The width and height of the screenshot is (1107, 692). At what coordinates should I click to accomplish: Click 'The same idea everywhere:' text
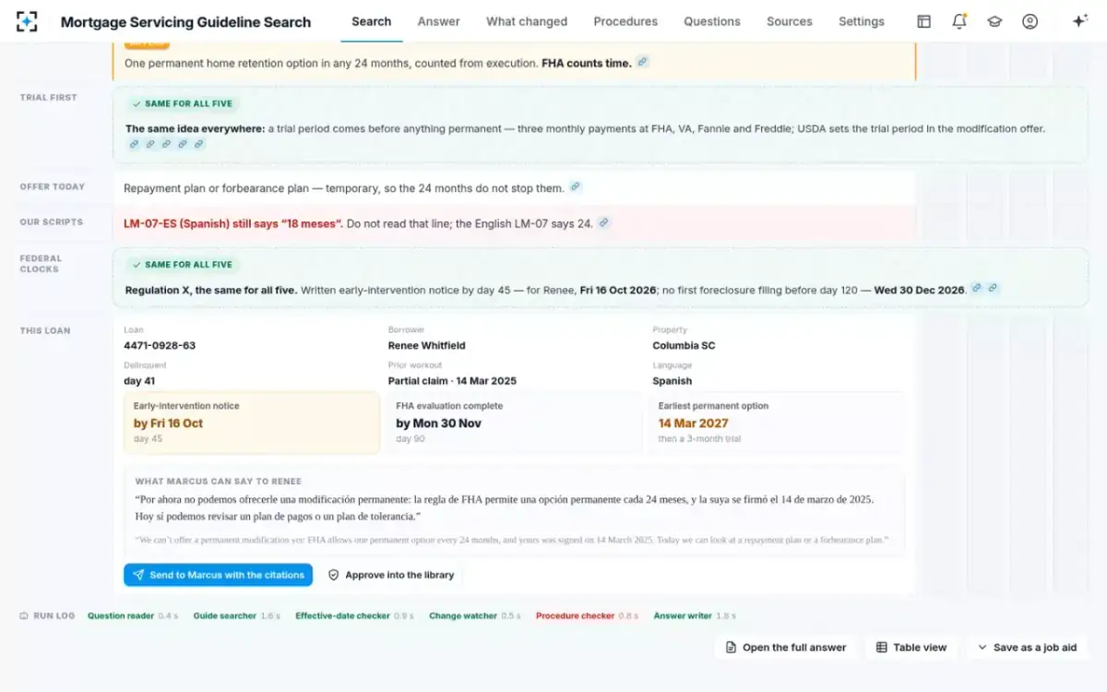195,129
